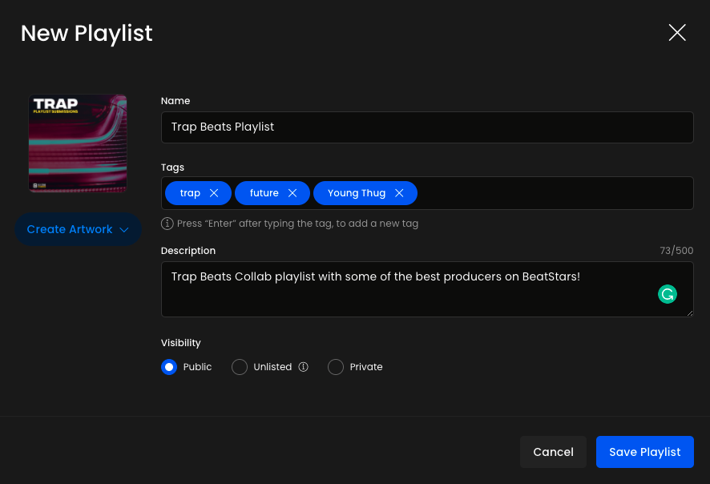
Task: Click the info icon next to Unlisted
Action: [x=303, y=367]
